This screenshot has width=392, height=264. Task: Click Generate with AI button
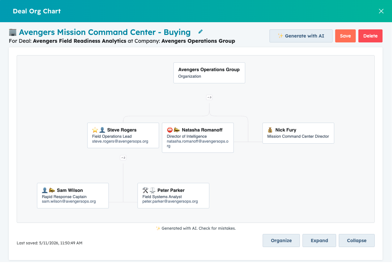(301, 36)
